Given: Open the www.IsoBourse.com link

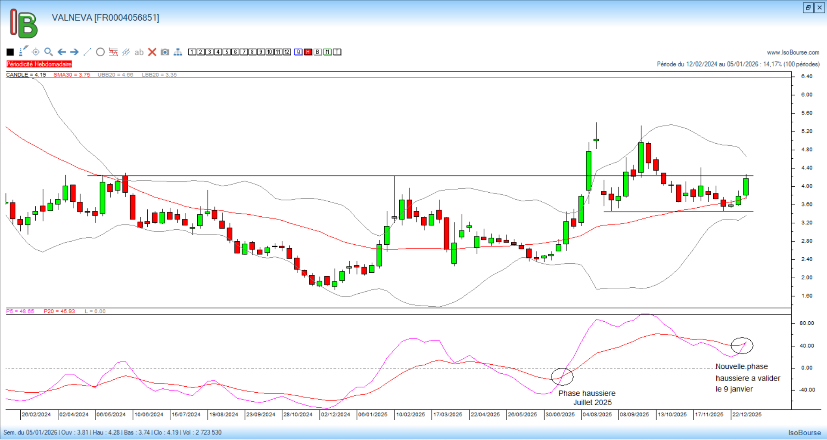Looking at the screenshot, I should point(793,52).
